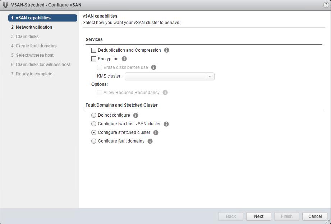
Task: Open info icon for Configure stretched cluster
Action: pyautogui.click(x=156, y=133)
